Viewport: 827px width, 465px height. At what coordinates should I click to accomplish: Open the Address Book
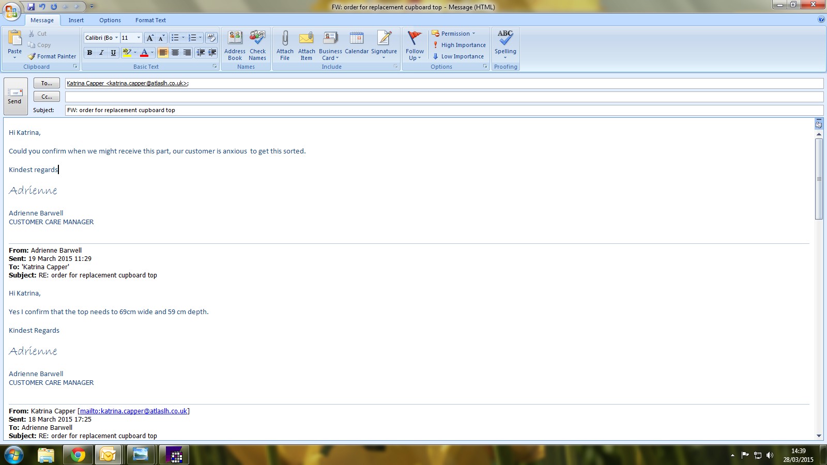pyautogui.click(x=235, y=45)
